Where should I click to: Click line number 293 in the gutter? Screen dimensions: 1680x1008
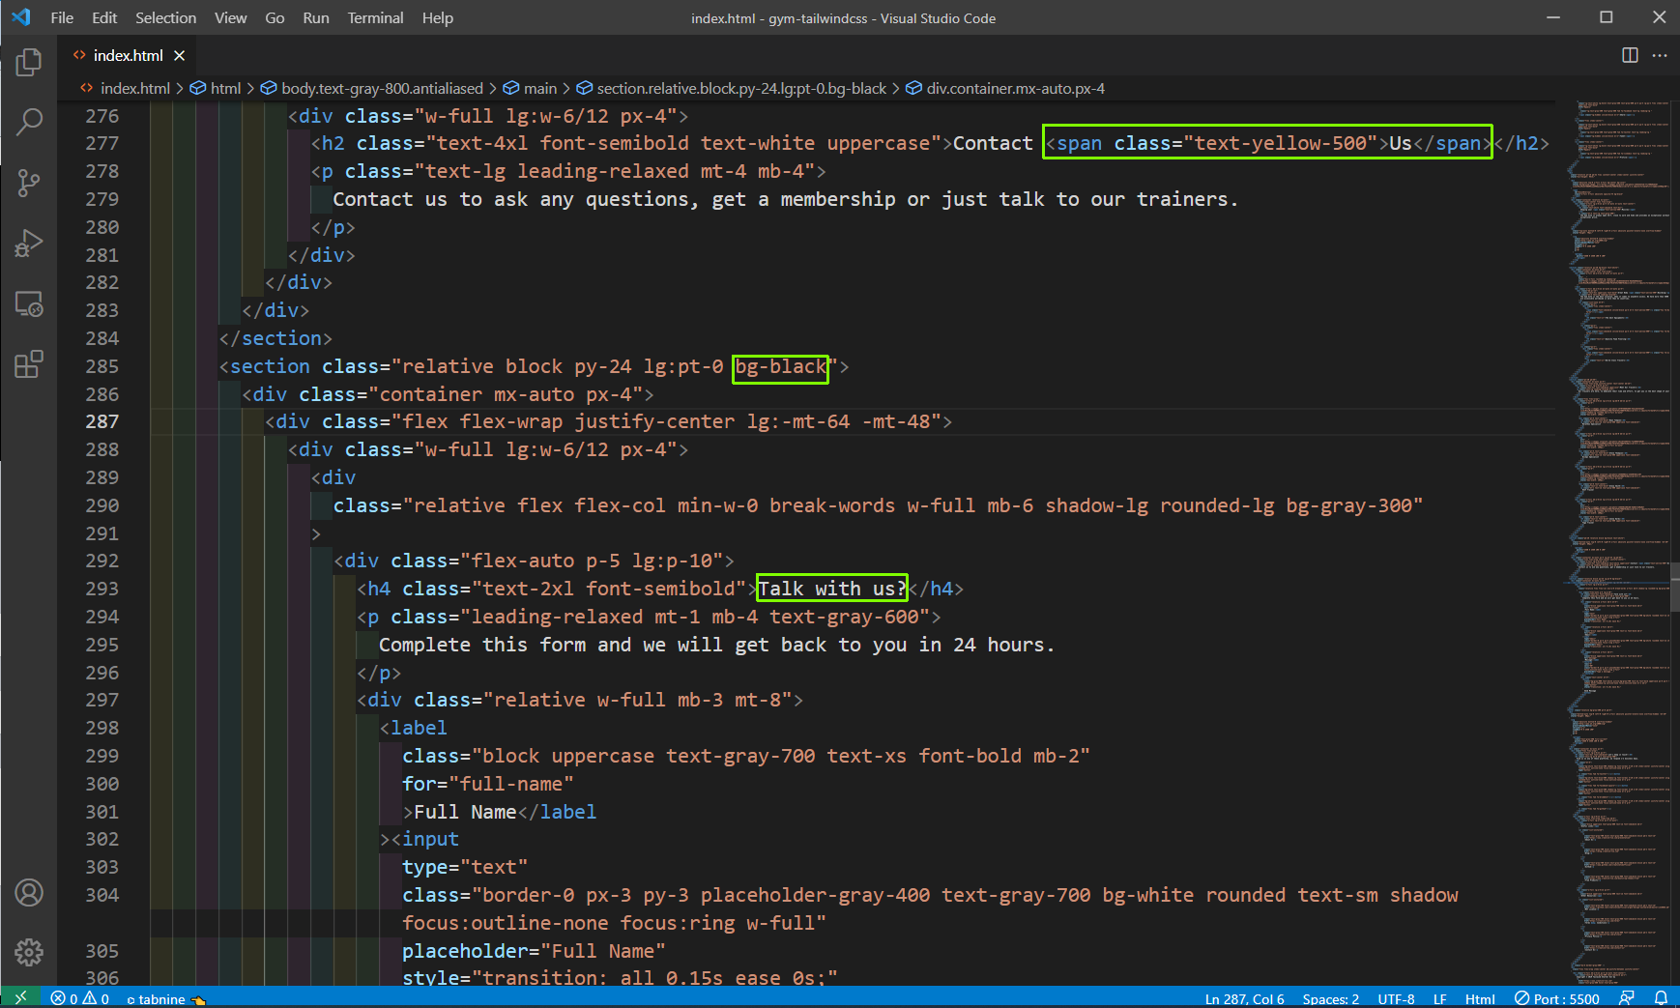tap(101, 589)
